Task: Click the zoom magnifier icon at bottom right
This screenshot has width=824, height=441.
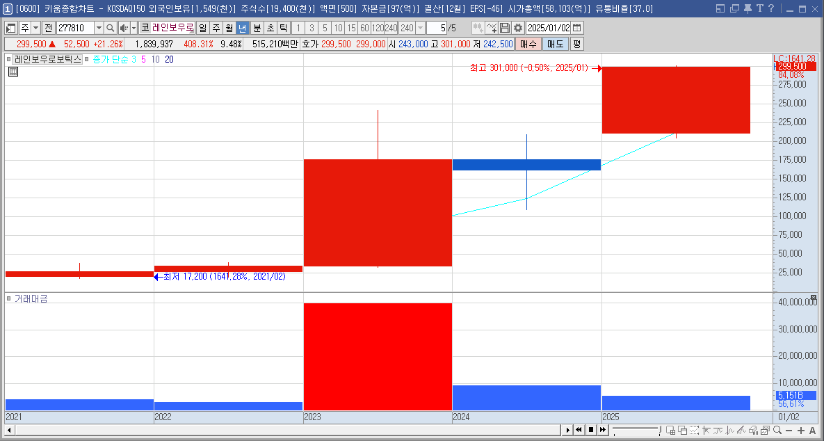Action: point(777,430)
